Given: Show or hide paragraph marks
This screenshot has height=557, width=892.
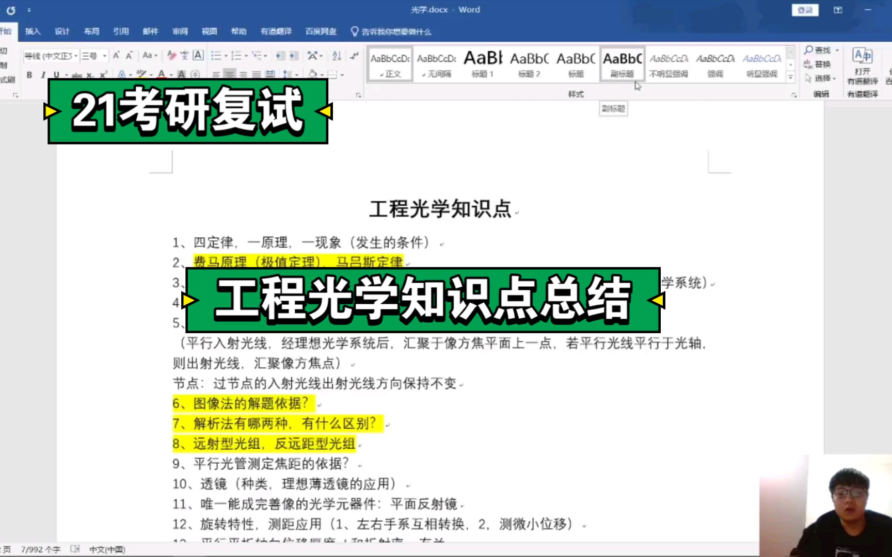Looking at the screenshot, I should pos(354,56).
